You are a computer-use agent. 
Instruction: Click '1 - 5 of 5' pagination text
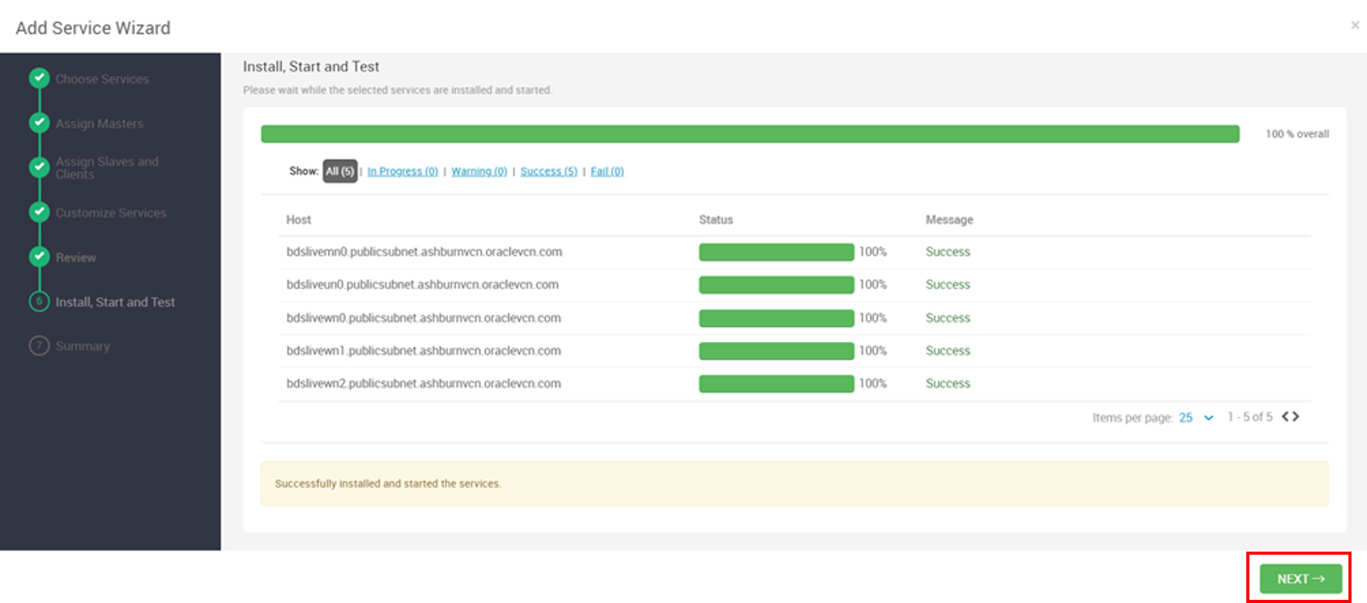pyautogui.click(x=1250, y=417)
